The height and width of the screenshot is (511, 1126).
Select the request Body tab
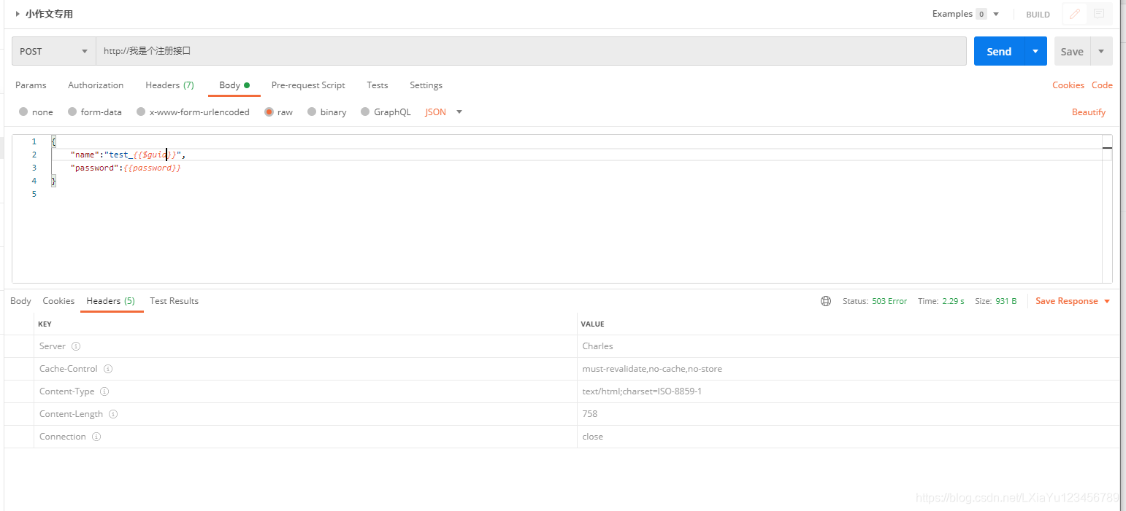[234, 85]
